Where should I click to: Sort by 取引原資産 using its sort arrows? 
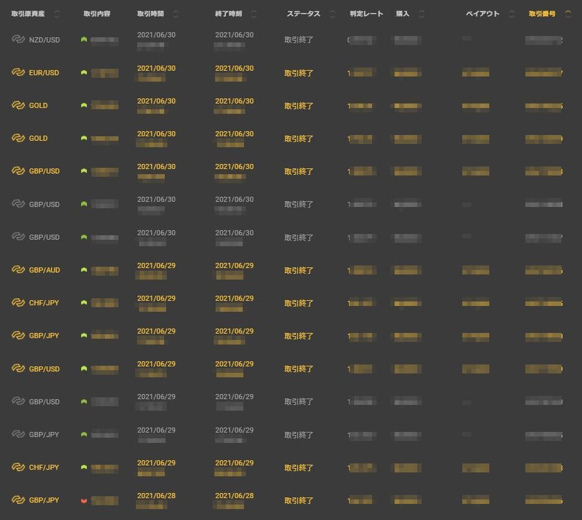click(57, 14)
